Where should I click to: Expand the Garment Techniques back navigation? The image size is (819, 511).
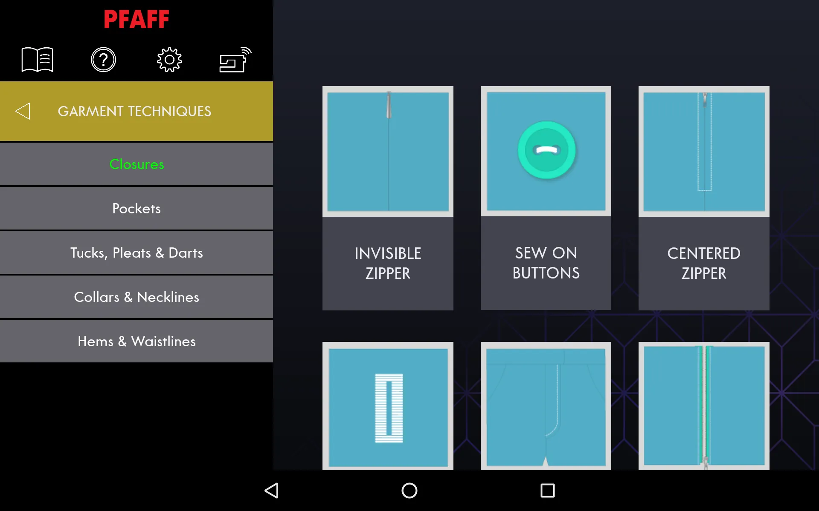click(x=23, y=111)
